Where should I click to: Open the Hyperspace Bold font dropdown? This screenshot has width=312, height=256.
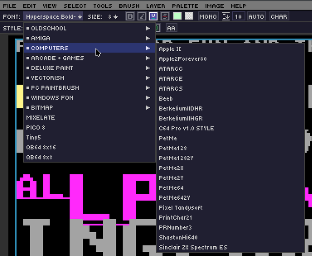click(53, 17)
